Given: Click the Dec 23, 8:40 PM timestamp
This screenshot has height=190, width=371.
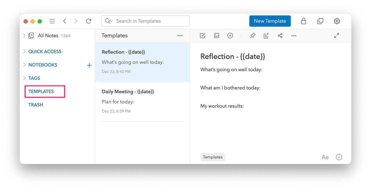Looking at the screenshot, I should click(x=116, y=71).
